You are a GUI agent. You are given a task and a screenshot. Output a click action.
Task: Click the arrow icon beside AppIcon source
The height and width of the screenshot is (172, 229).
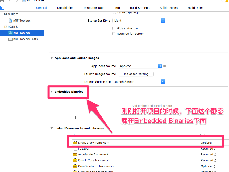(165, 66)
